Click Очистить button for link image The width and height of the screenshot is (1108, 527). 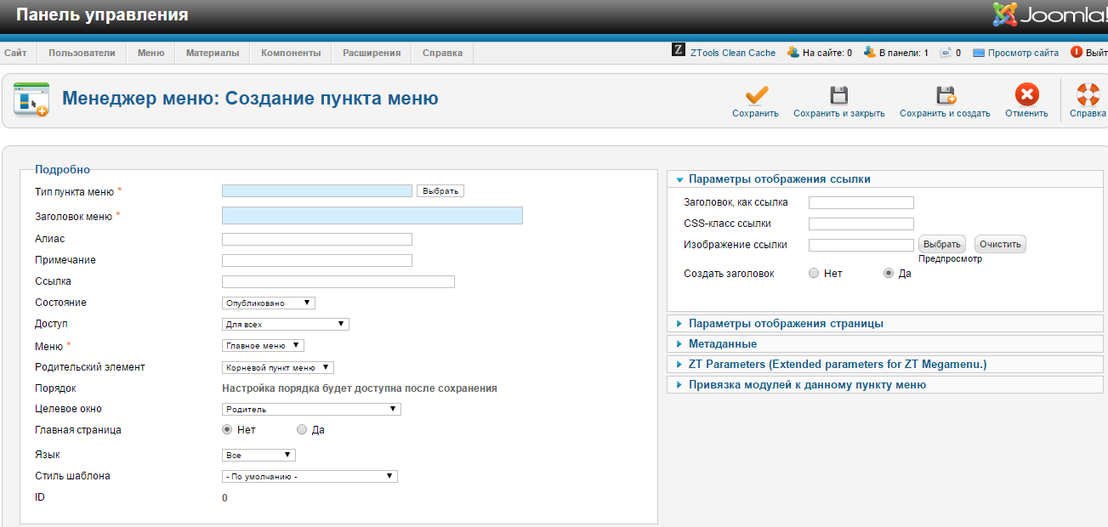(x=1000, y=244)
